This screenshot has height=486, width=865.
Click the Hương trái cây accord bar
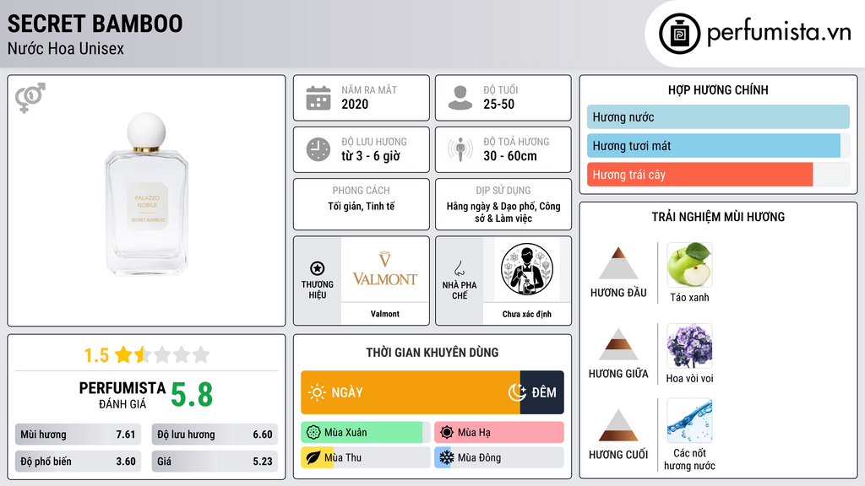click(x=718, y=175)
